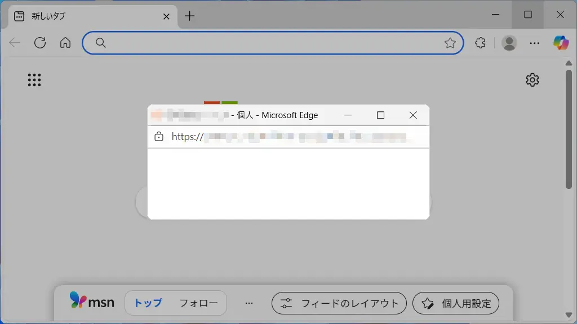Viewport: 577px width, 324px height.
Task: Expand the more options ellipsis in the msn feed bar
Action: pos(249,303)
